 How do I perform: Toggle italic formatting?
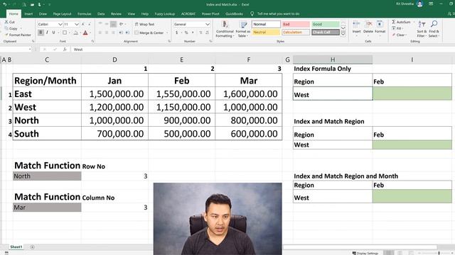click(x=47, y=33)
